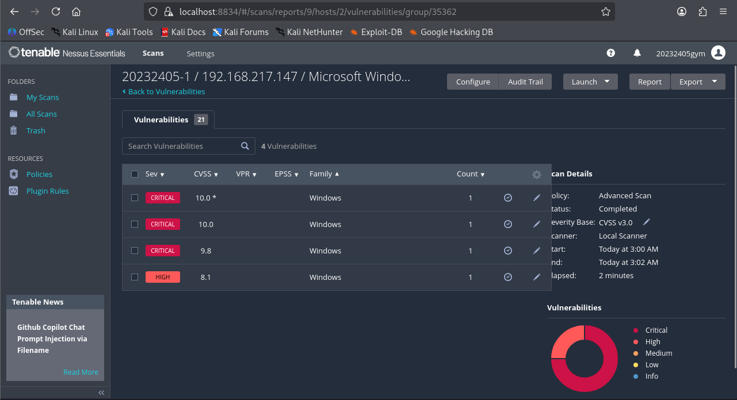This screenshot has height=400, width=737.
Task: Edit the 8.1 HIGH row with its pencil icon
Action: [537, 277]
